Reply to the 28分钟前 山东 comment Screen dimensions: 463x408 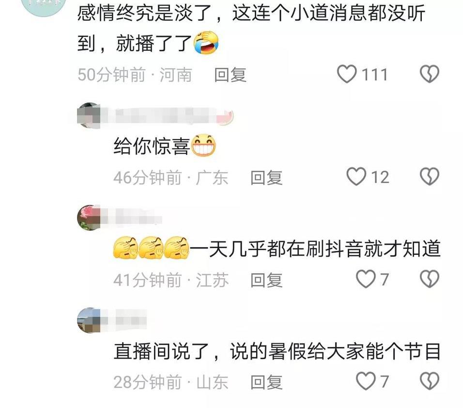266,382
